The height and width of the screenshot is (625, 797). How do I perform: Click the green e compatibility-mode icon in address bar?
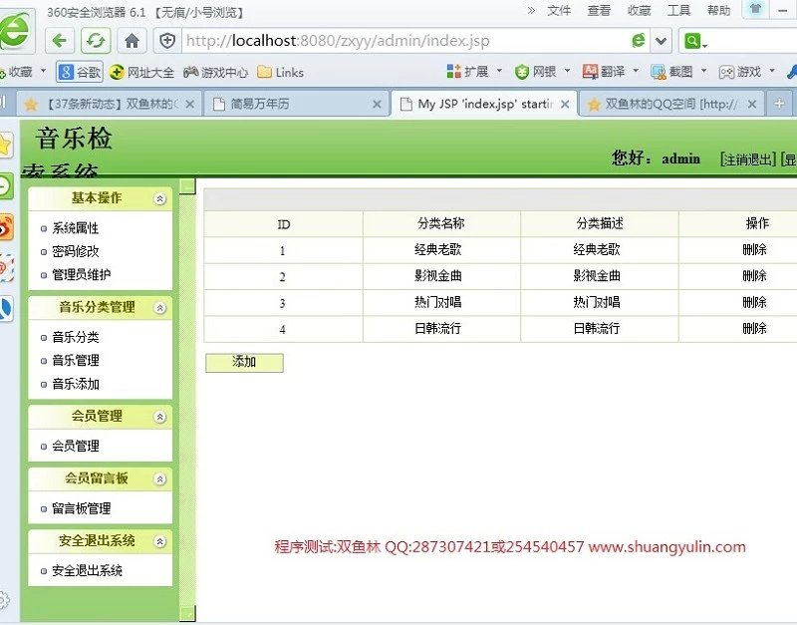tap(639, 40)
